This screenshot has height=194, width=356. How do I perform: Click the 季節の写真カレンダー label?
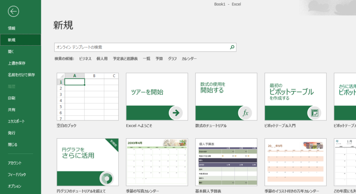142,191
